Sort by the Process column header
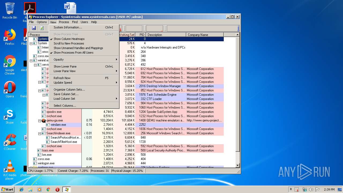Viewport: 343px width, 193px height. [x=39, y=35]
